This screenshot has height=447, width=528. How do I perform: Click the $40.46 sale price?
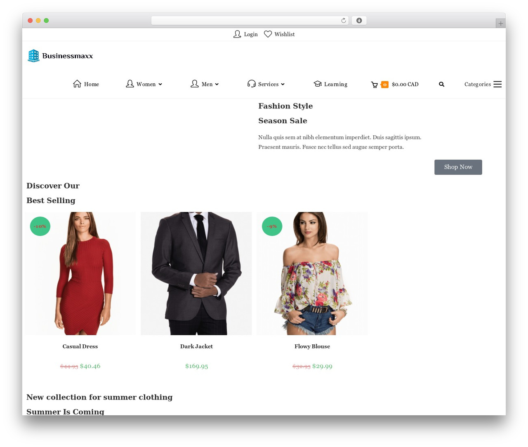pos(90,366)
